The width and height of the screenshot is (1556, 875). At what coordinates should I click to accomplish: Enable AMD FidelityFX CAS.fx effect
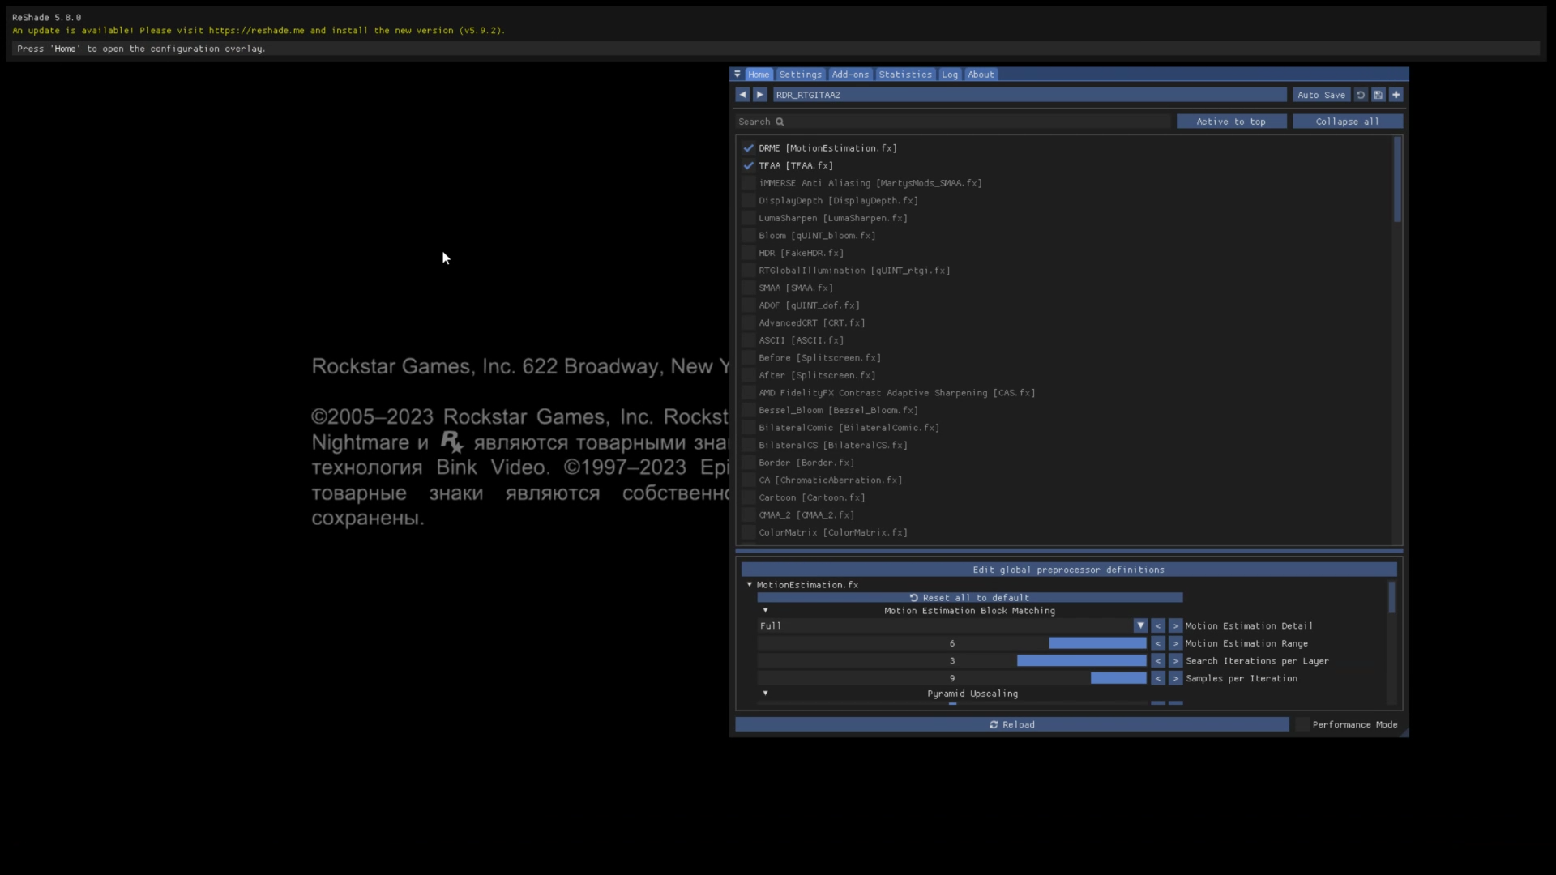click(749, 393)
